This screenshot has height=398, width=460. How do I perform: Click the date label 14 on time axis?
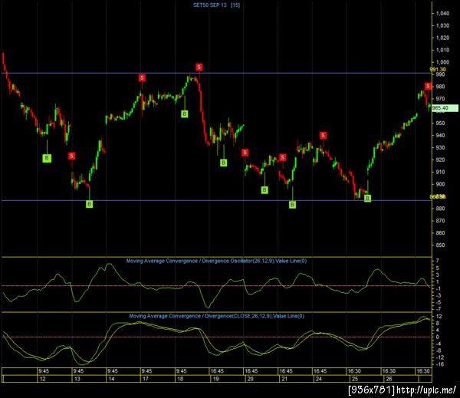point(111,379)
